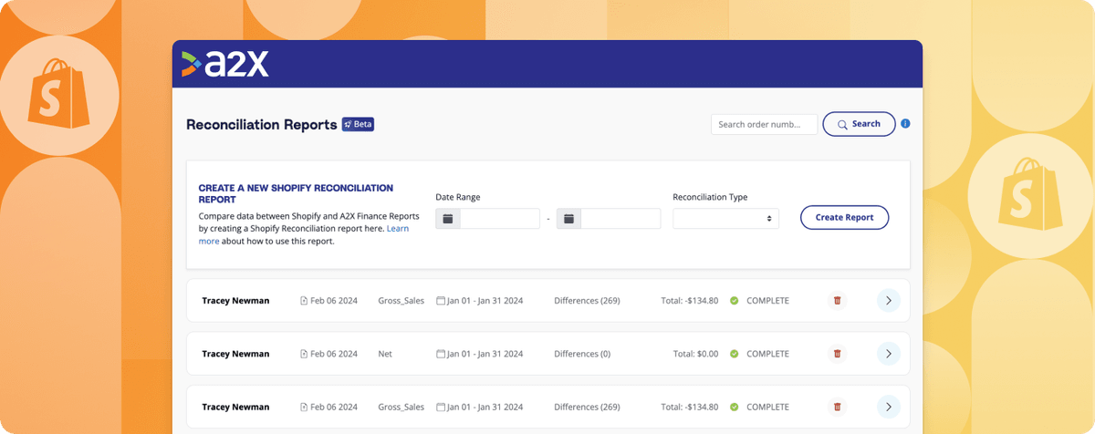1095x434 pixels.
Task: Delete the bottom Gross_Sales report
Action: 837,407
